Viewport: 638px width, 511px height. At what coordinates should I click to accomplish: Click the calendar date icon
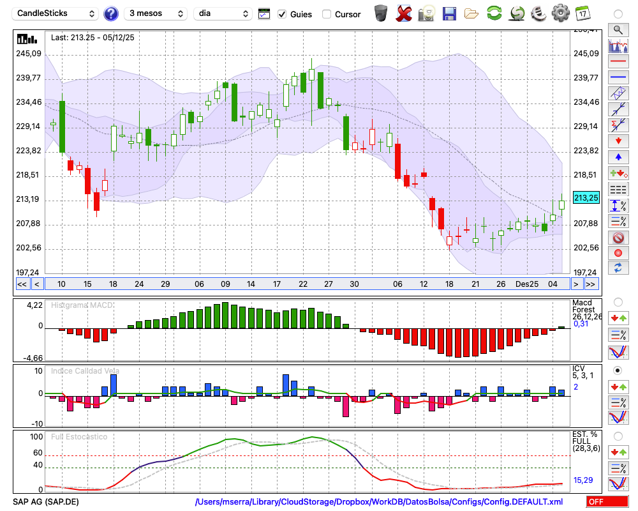(582, 13)
